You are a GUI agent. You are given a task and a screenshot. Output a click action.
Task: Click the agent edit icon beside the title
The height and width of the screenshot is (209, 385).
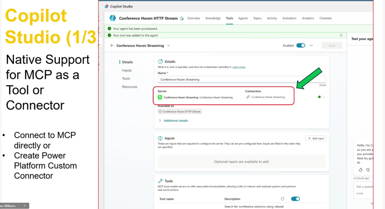click(x=182, y=18)
